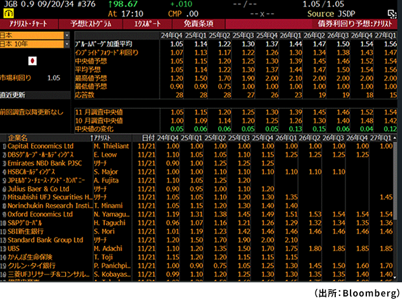Select the 三菱UFJリサーチ&コンサルティング row
This screenshot has height=305, width=402.
(x=196, y=274)
